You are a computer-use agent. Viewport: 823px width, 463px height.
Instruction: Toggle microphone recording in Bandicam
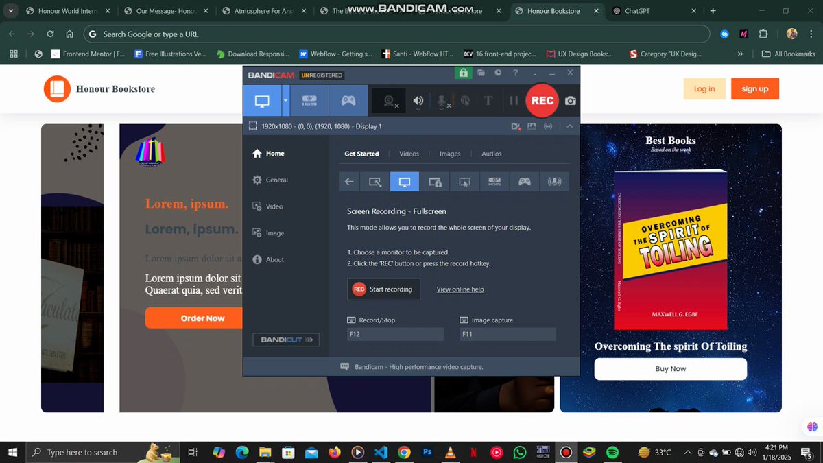point(443,102)
